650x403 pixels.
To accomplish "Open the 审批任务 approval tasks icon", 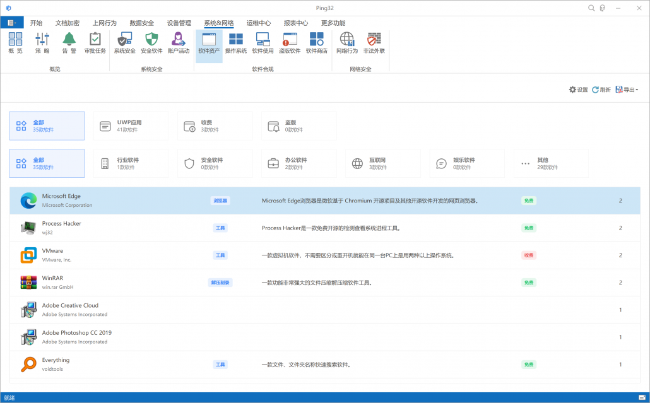I will coord(95,43).
